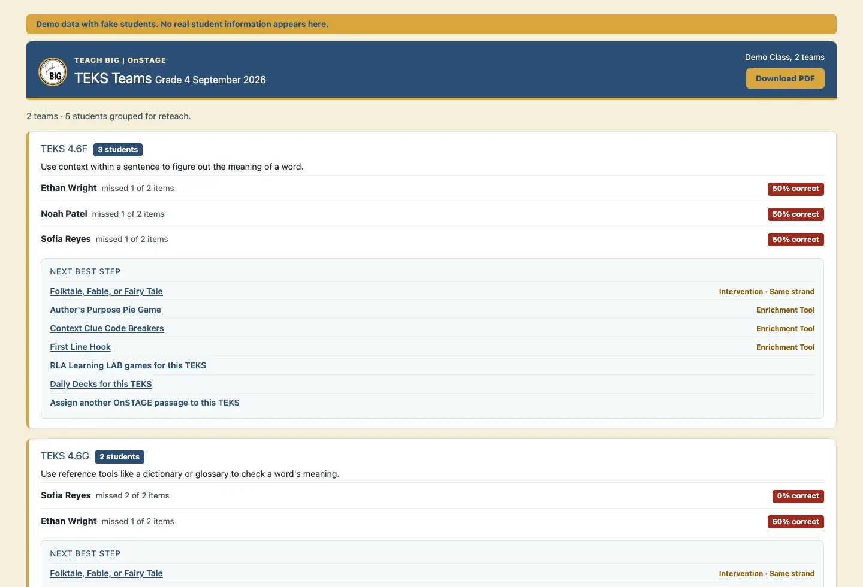Screen dimensions: 863x587
Task: Click the reference tools TEKS description
Action: (190, 474)
